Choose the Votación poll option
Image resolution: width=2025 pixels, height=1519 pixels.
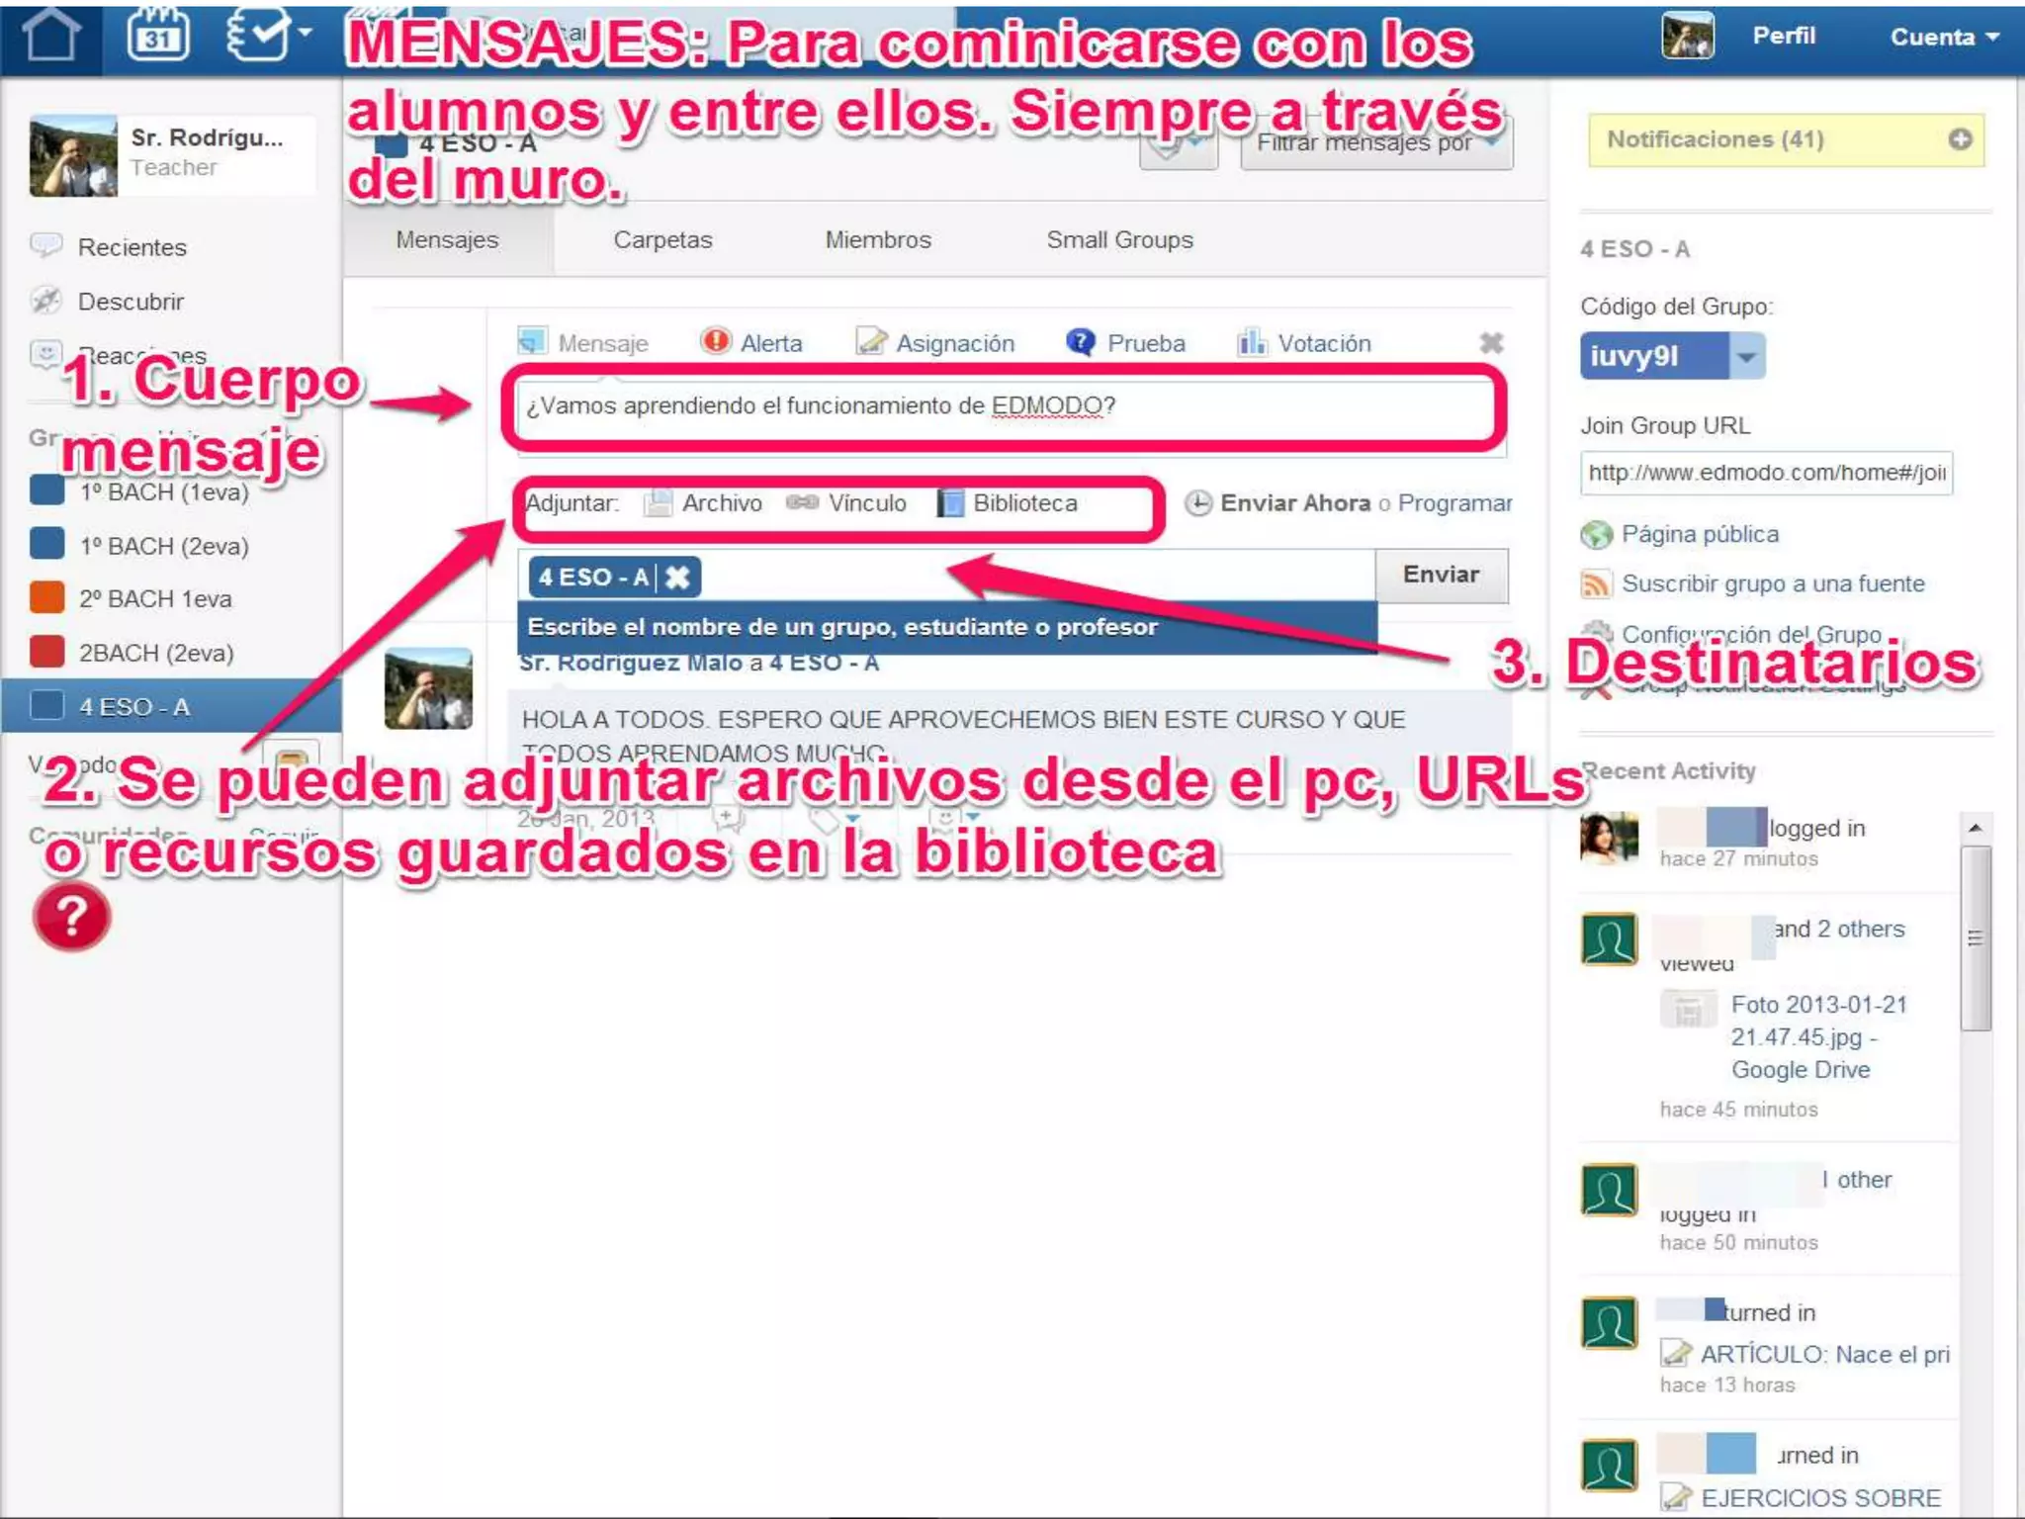coord(1305,343)
